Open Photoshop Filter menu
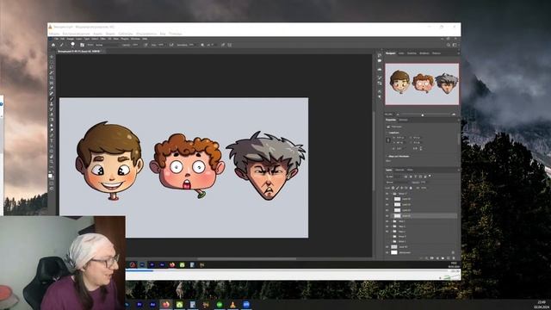Viewport: 551px width, 310px height. [x=102, y=39]
